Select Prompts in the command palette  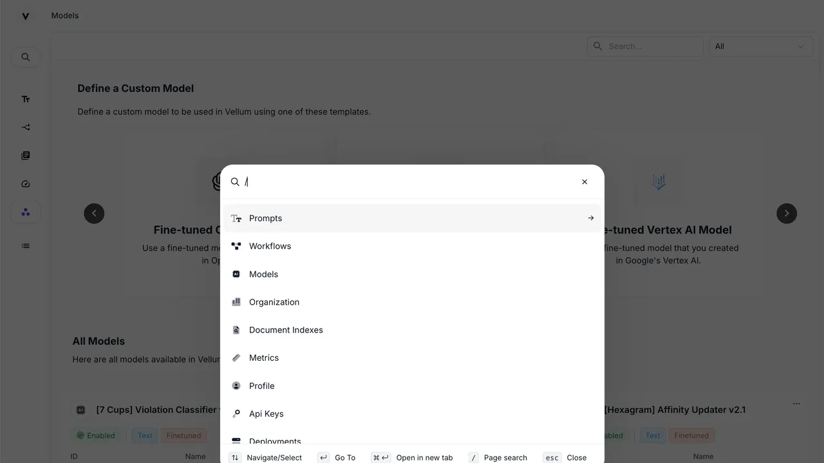pyautogui.click(x=412, y=219)
